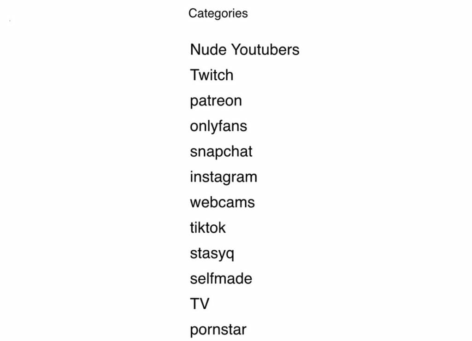This screenshot has width=472, height=341.
Task: Open the category just below selfmade
Action: click(200, 304)
